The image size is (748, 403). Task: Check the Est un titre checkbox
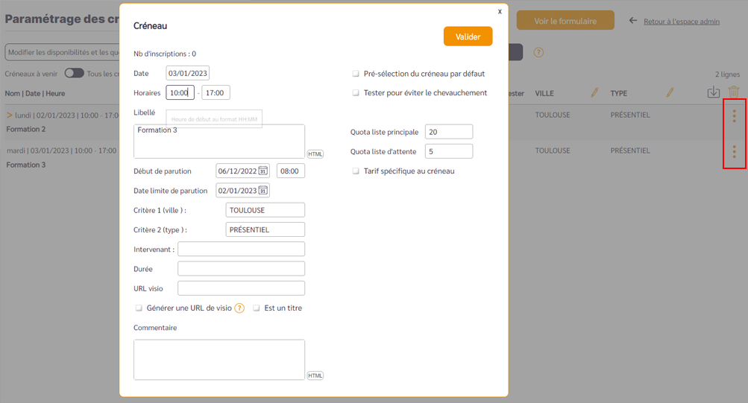coord(257,308)
